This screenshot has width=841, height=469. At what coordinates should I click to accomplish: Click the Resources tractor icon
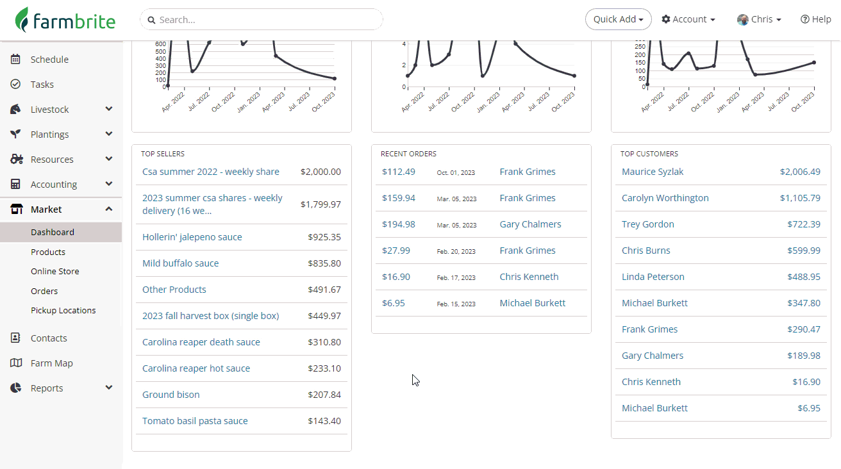coord(17,160)
